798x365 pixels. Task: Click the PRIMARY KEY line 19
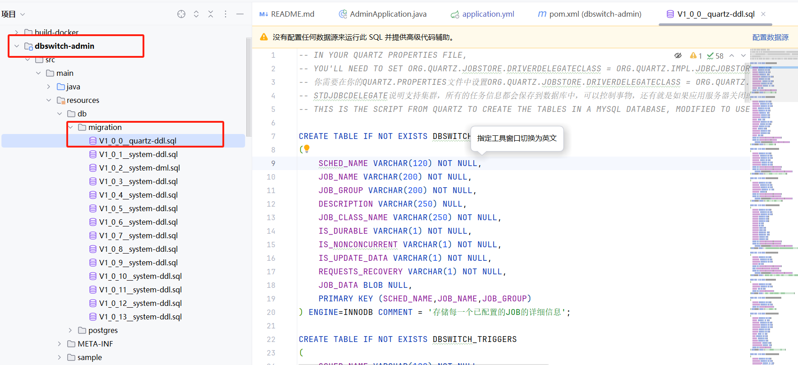424,299
